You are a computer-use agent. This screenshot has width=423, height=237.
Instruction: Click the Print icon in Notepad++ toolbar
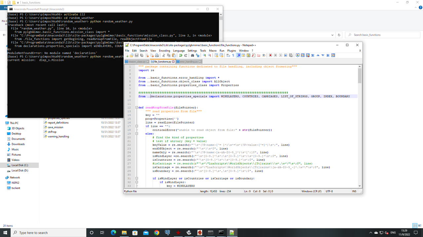157,55
